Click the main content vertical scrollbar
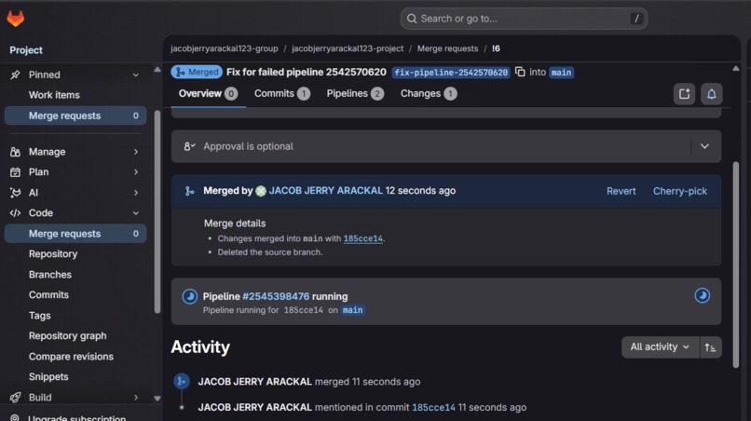 tap(736, 265)
